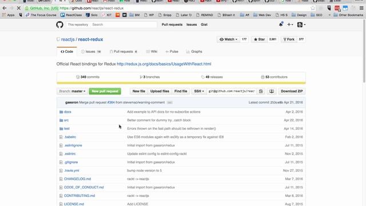Viewport: 366px width, 206px height.
Task: Open the ReactClass bookmark
Action: [x=71, y=15]
